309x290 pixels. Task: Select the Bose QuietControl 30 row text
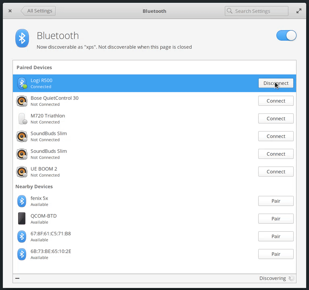(54, 98)
